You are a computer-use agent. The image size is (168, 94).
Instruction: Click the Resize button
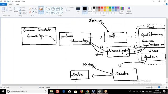(23, 10)
